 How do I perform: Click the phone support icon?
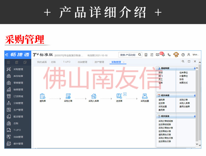coord(169,55)
